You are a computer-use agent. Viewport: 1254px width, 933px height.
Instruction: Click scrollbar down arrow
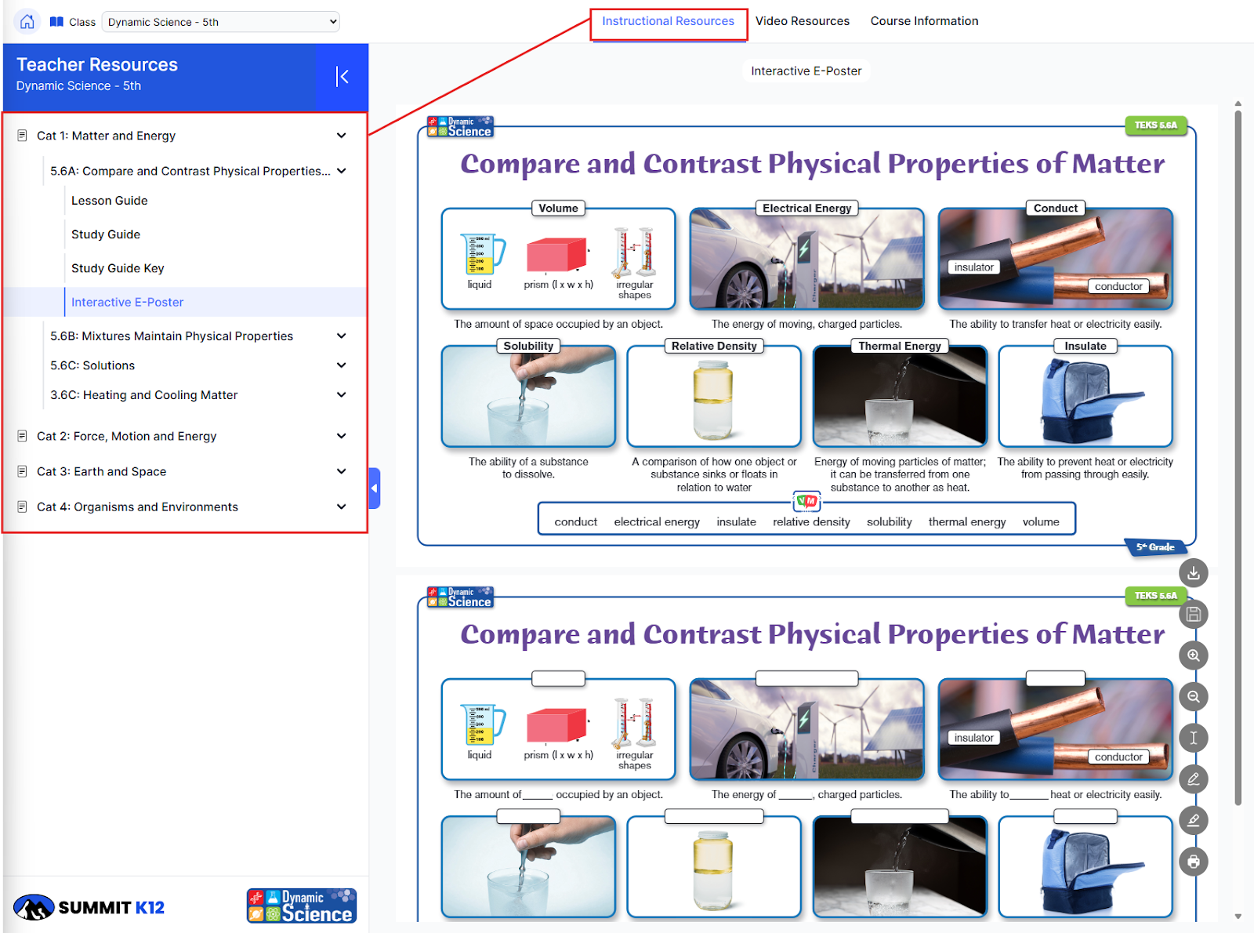(1238, 916)
